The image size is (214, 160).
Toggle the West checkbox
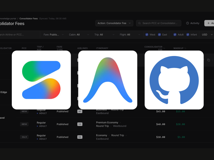click(147, 35)
